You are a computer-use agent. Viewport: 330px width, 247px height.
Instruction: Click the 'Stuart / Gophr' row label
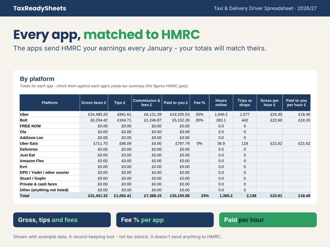[33, 178]
